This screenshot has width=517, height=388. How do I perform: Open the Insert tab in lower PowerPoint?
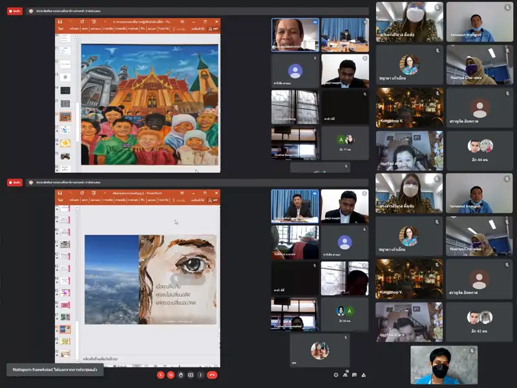85,200
